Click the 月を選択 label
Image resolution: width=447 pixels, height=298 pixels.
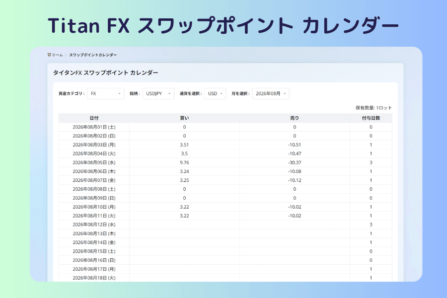[x=240, y=93]
